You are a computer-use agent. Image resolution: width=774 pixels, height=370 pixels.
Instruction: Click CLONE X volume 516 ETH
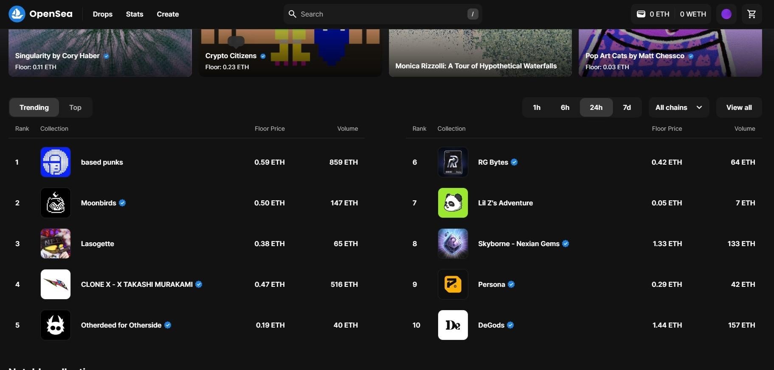point(344,284)
